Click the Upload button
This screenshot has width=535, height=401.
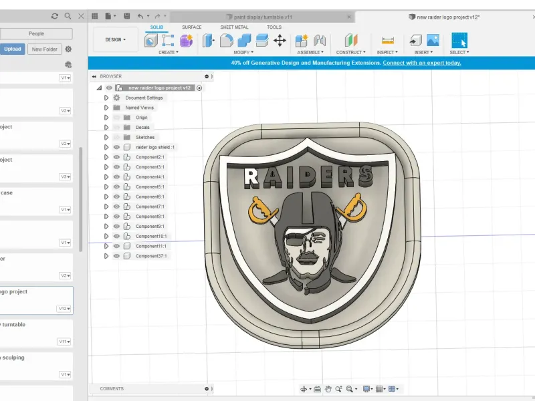(x=12, y=49)
